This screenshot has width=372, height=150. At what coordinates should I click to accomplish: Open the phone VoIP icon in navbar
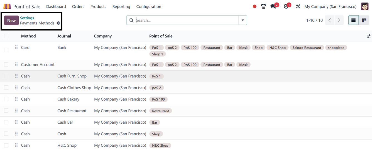263,6
